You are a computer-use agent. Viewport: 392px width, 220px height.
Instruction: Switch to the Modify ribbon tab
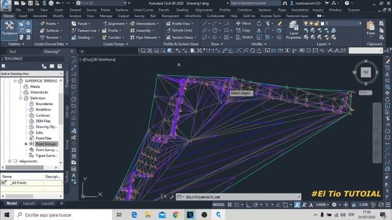pos(58,16)
